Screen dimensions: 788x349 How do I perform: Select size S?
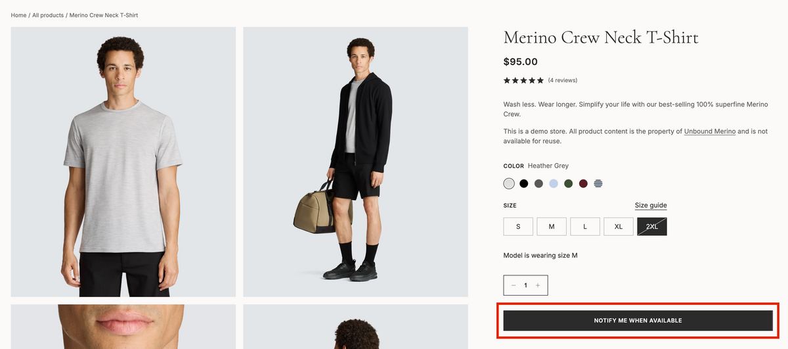(x=518, y=226)
